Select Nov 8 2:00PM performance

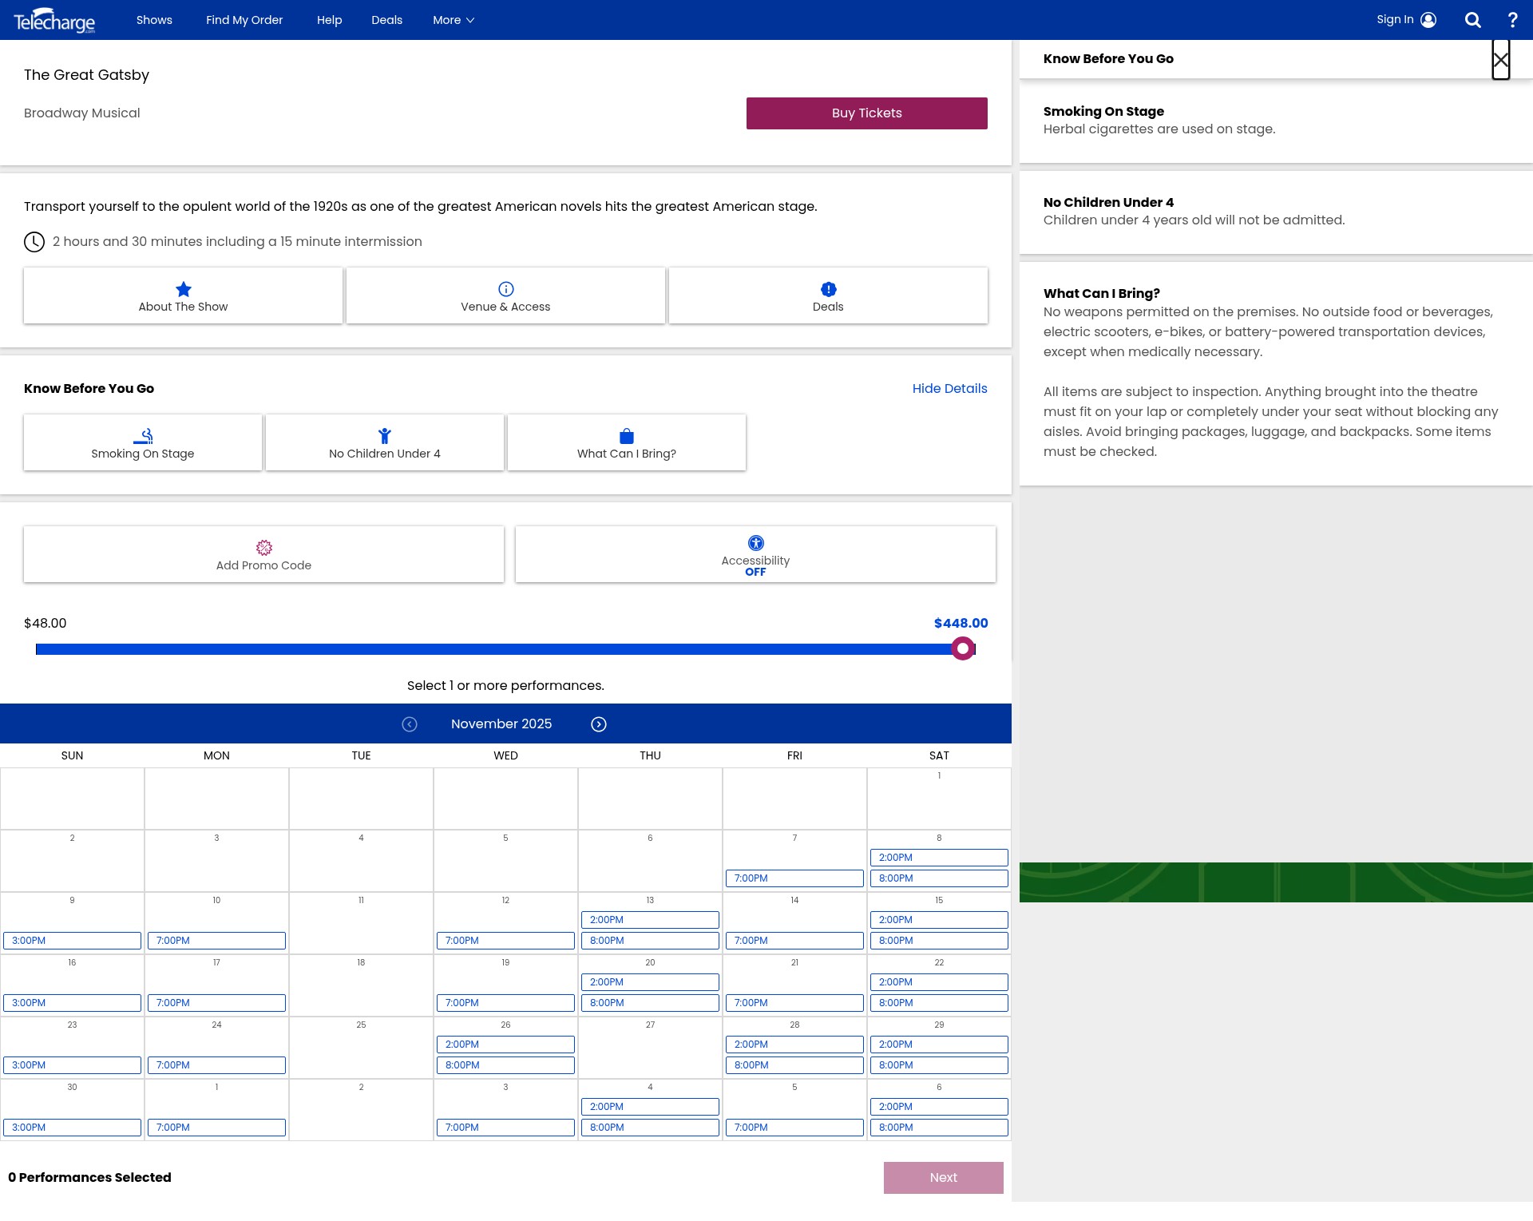(x=939, y=858)
